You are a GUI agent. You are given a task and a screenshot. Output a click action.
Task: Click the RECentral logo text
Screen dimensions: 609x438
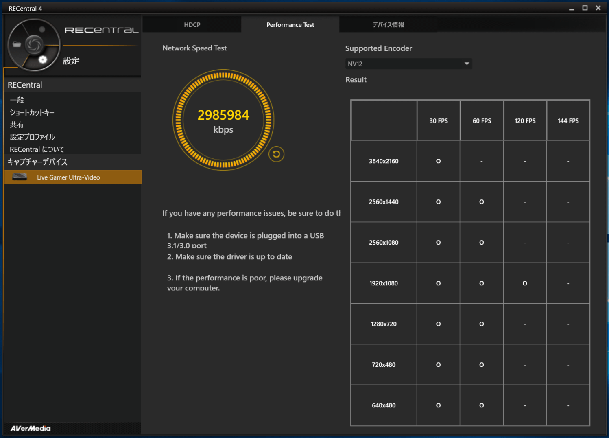tap(102, 30)
